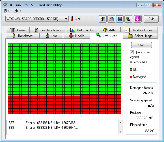Select error log entry 668
The image size is (164, 142).
point(62,128)
